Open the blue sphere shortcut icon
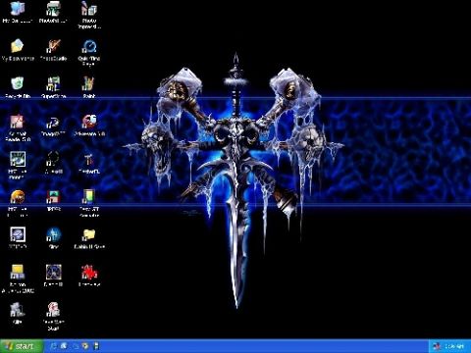 click(53, 234)
